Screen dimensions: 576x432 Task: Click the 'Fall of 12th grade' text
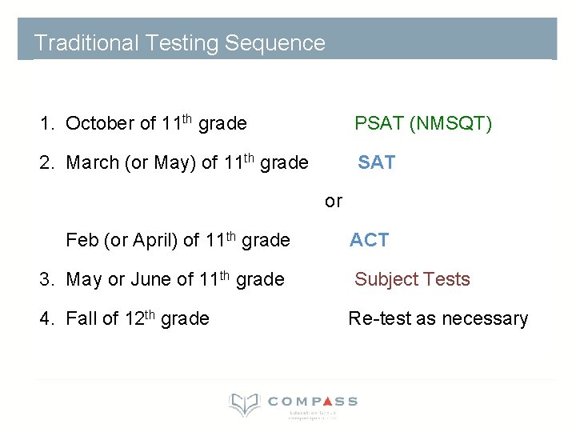point(138,318)
